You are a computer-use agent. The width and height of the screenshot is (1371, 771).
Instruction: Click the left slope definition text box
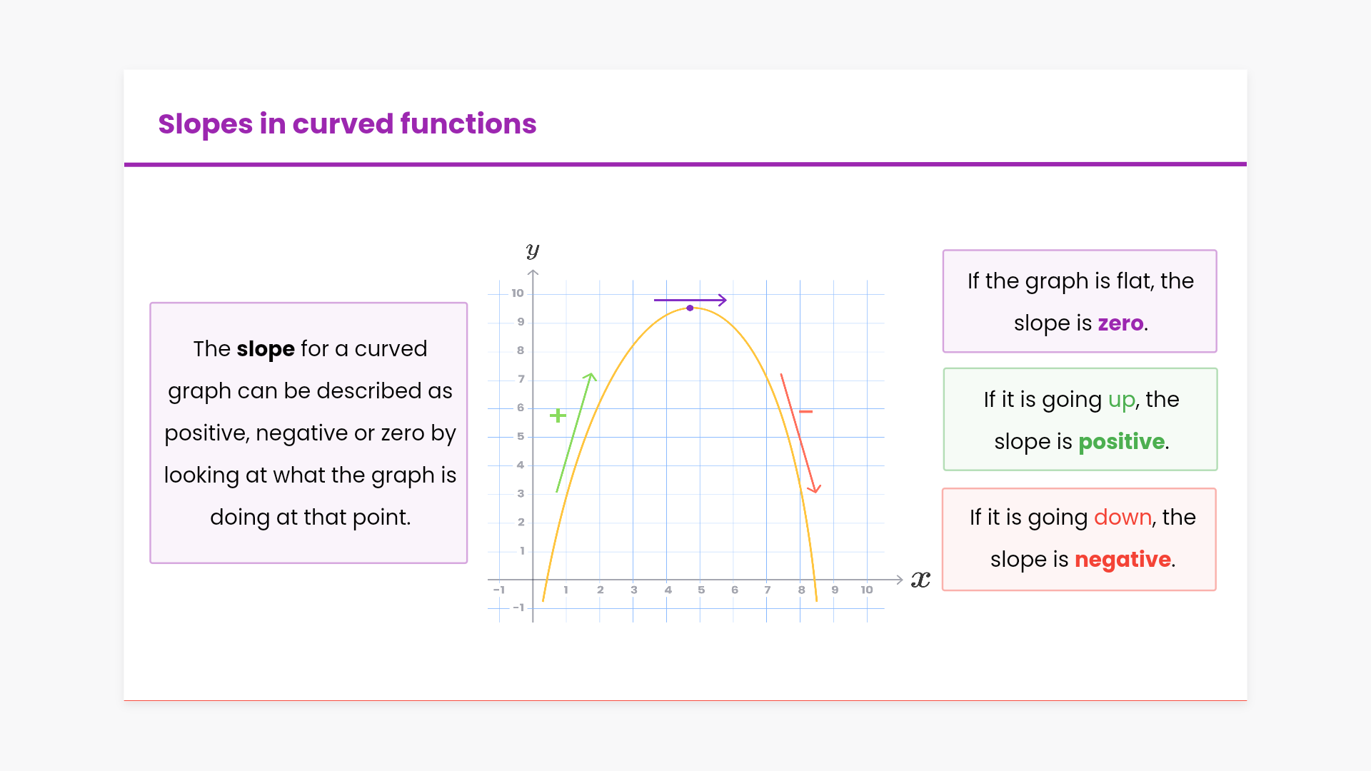(308, 433)
